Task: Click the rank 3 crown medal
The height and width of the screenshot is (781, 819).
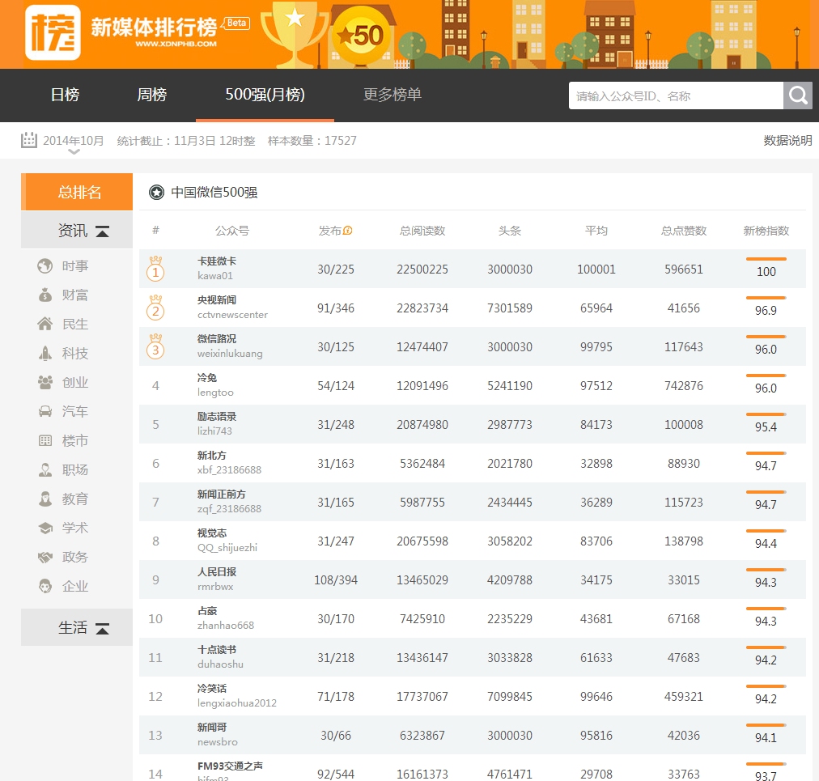Action: (x=155, y=346)
